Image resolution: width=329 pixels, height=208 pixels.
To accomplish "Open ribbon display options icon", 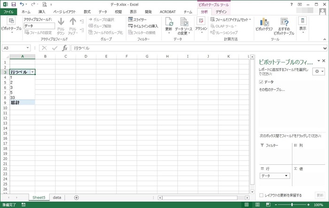I will (300, 4).
